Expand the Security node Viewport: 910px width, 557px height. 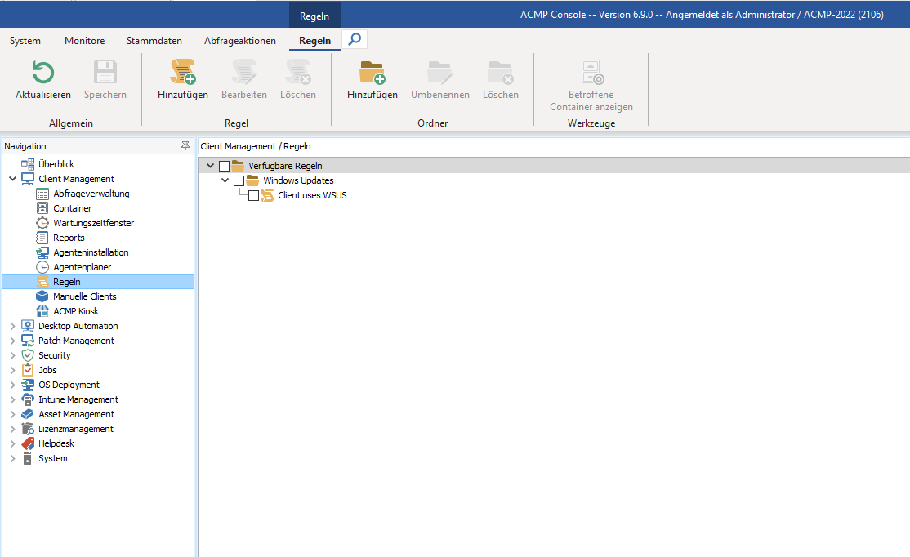(x=12, y=355)
